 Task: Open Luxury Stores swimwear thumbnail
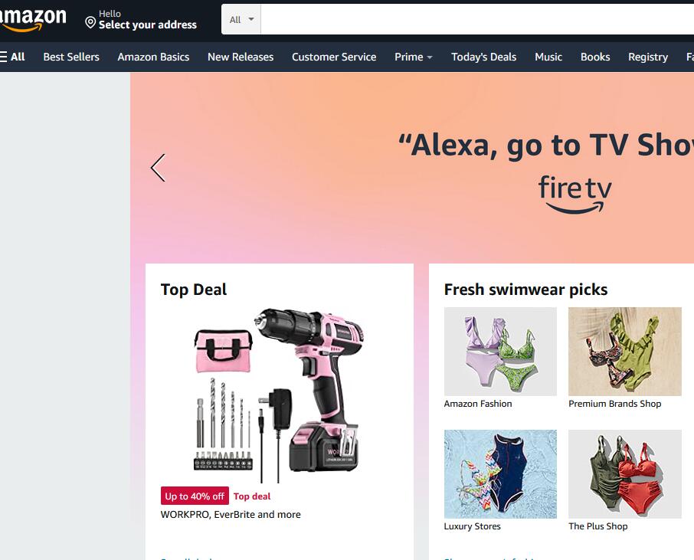[x=500, y=473]
